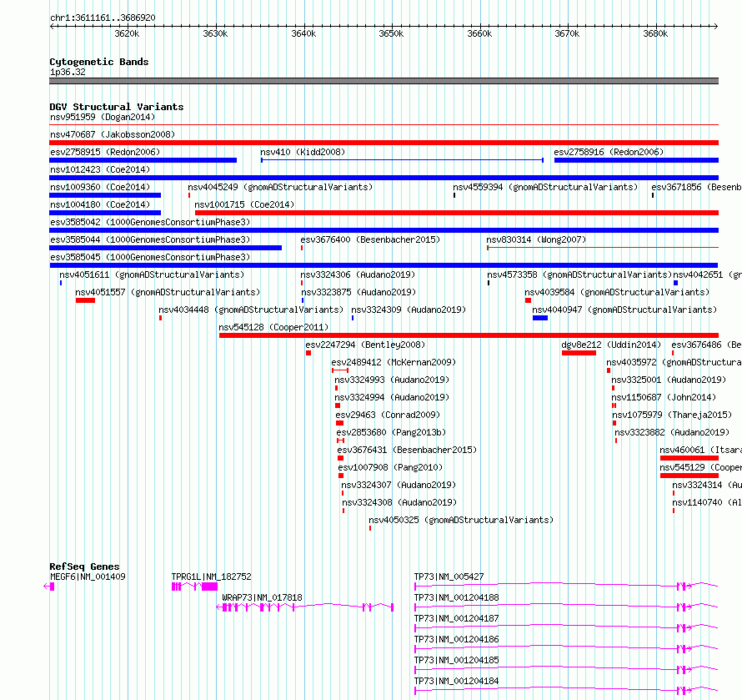Screen dimensions: 742x700
Task: Open nsv4050325 gnomAD variant label
Action: tap(461, 520)
